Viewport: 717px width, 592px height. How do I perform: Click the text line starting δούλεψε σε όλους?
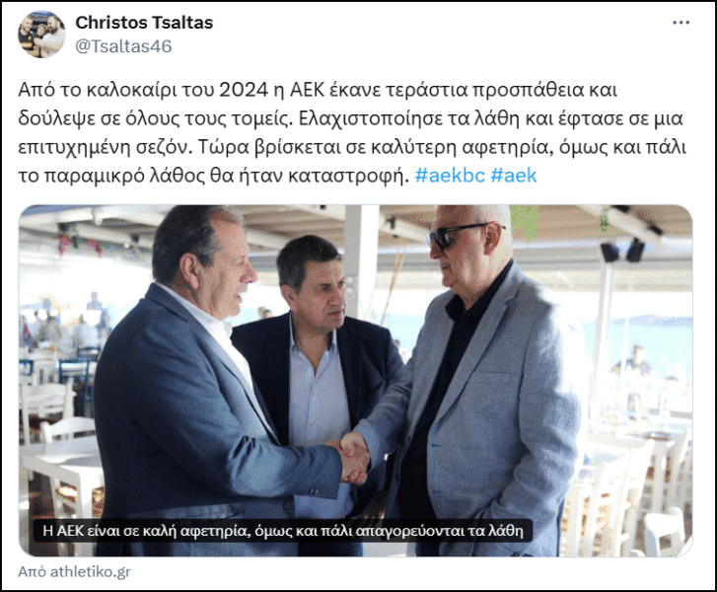[350, 118]
